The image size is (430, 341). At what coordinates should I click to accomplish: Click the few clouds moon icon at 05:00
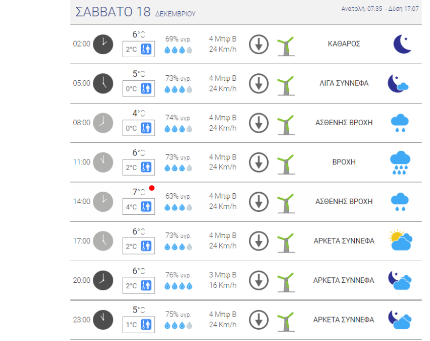(x=398, y=84)
